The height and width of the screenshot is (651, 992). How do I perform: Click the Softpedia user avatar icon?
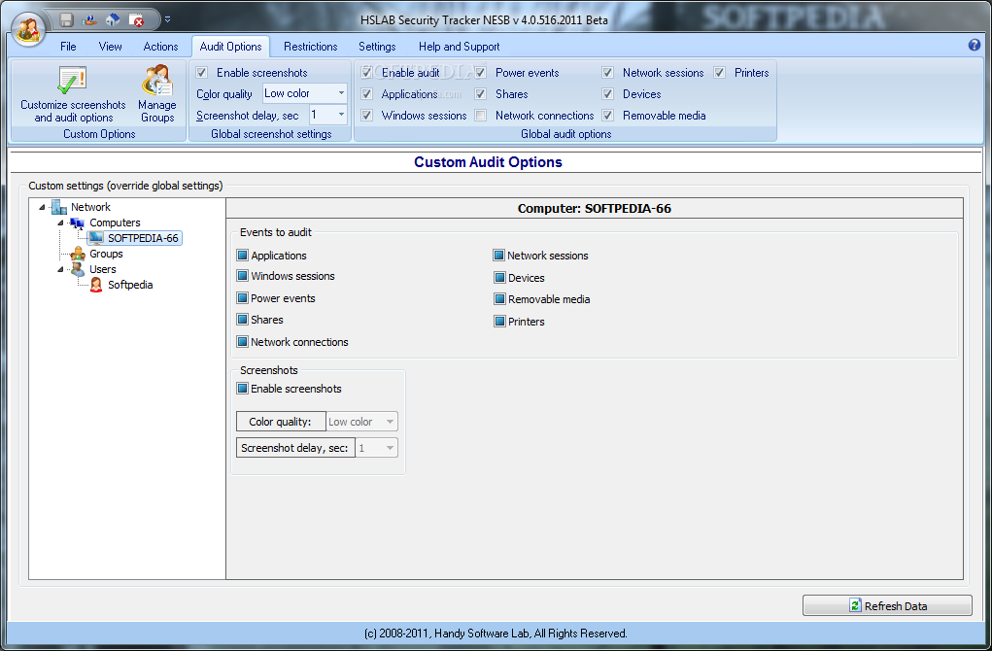[x=96, y=285]
